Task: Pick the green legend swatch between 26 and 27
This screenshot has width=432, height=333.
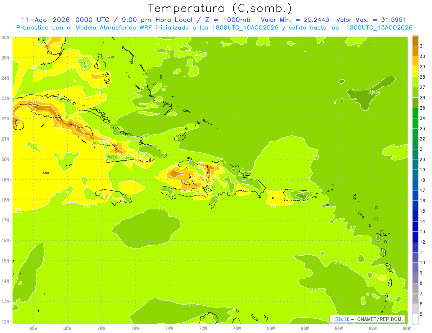Action: click(415, 92)
